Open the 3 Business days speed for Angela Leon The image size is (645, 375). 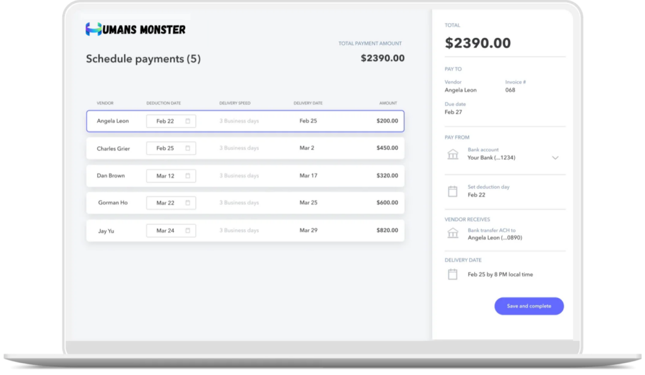click(x=239, y=121)
